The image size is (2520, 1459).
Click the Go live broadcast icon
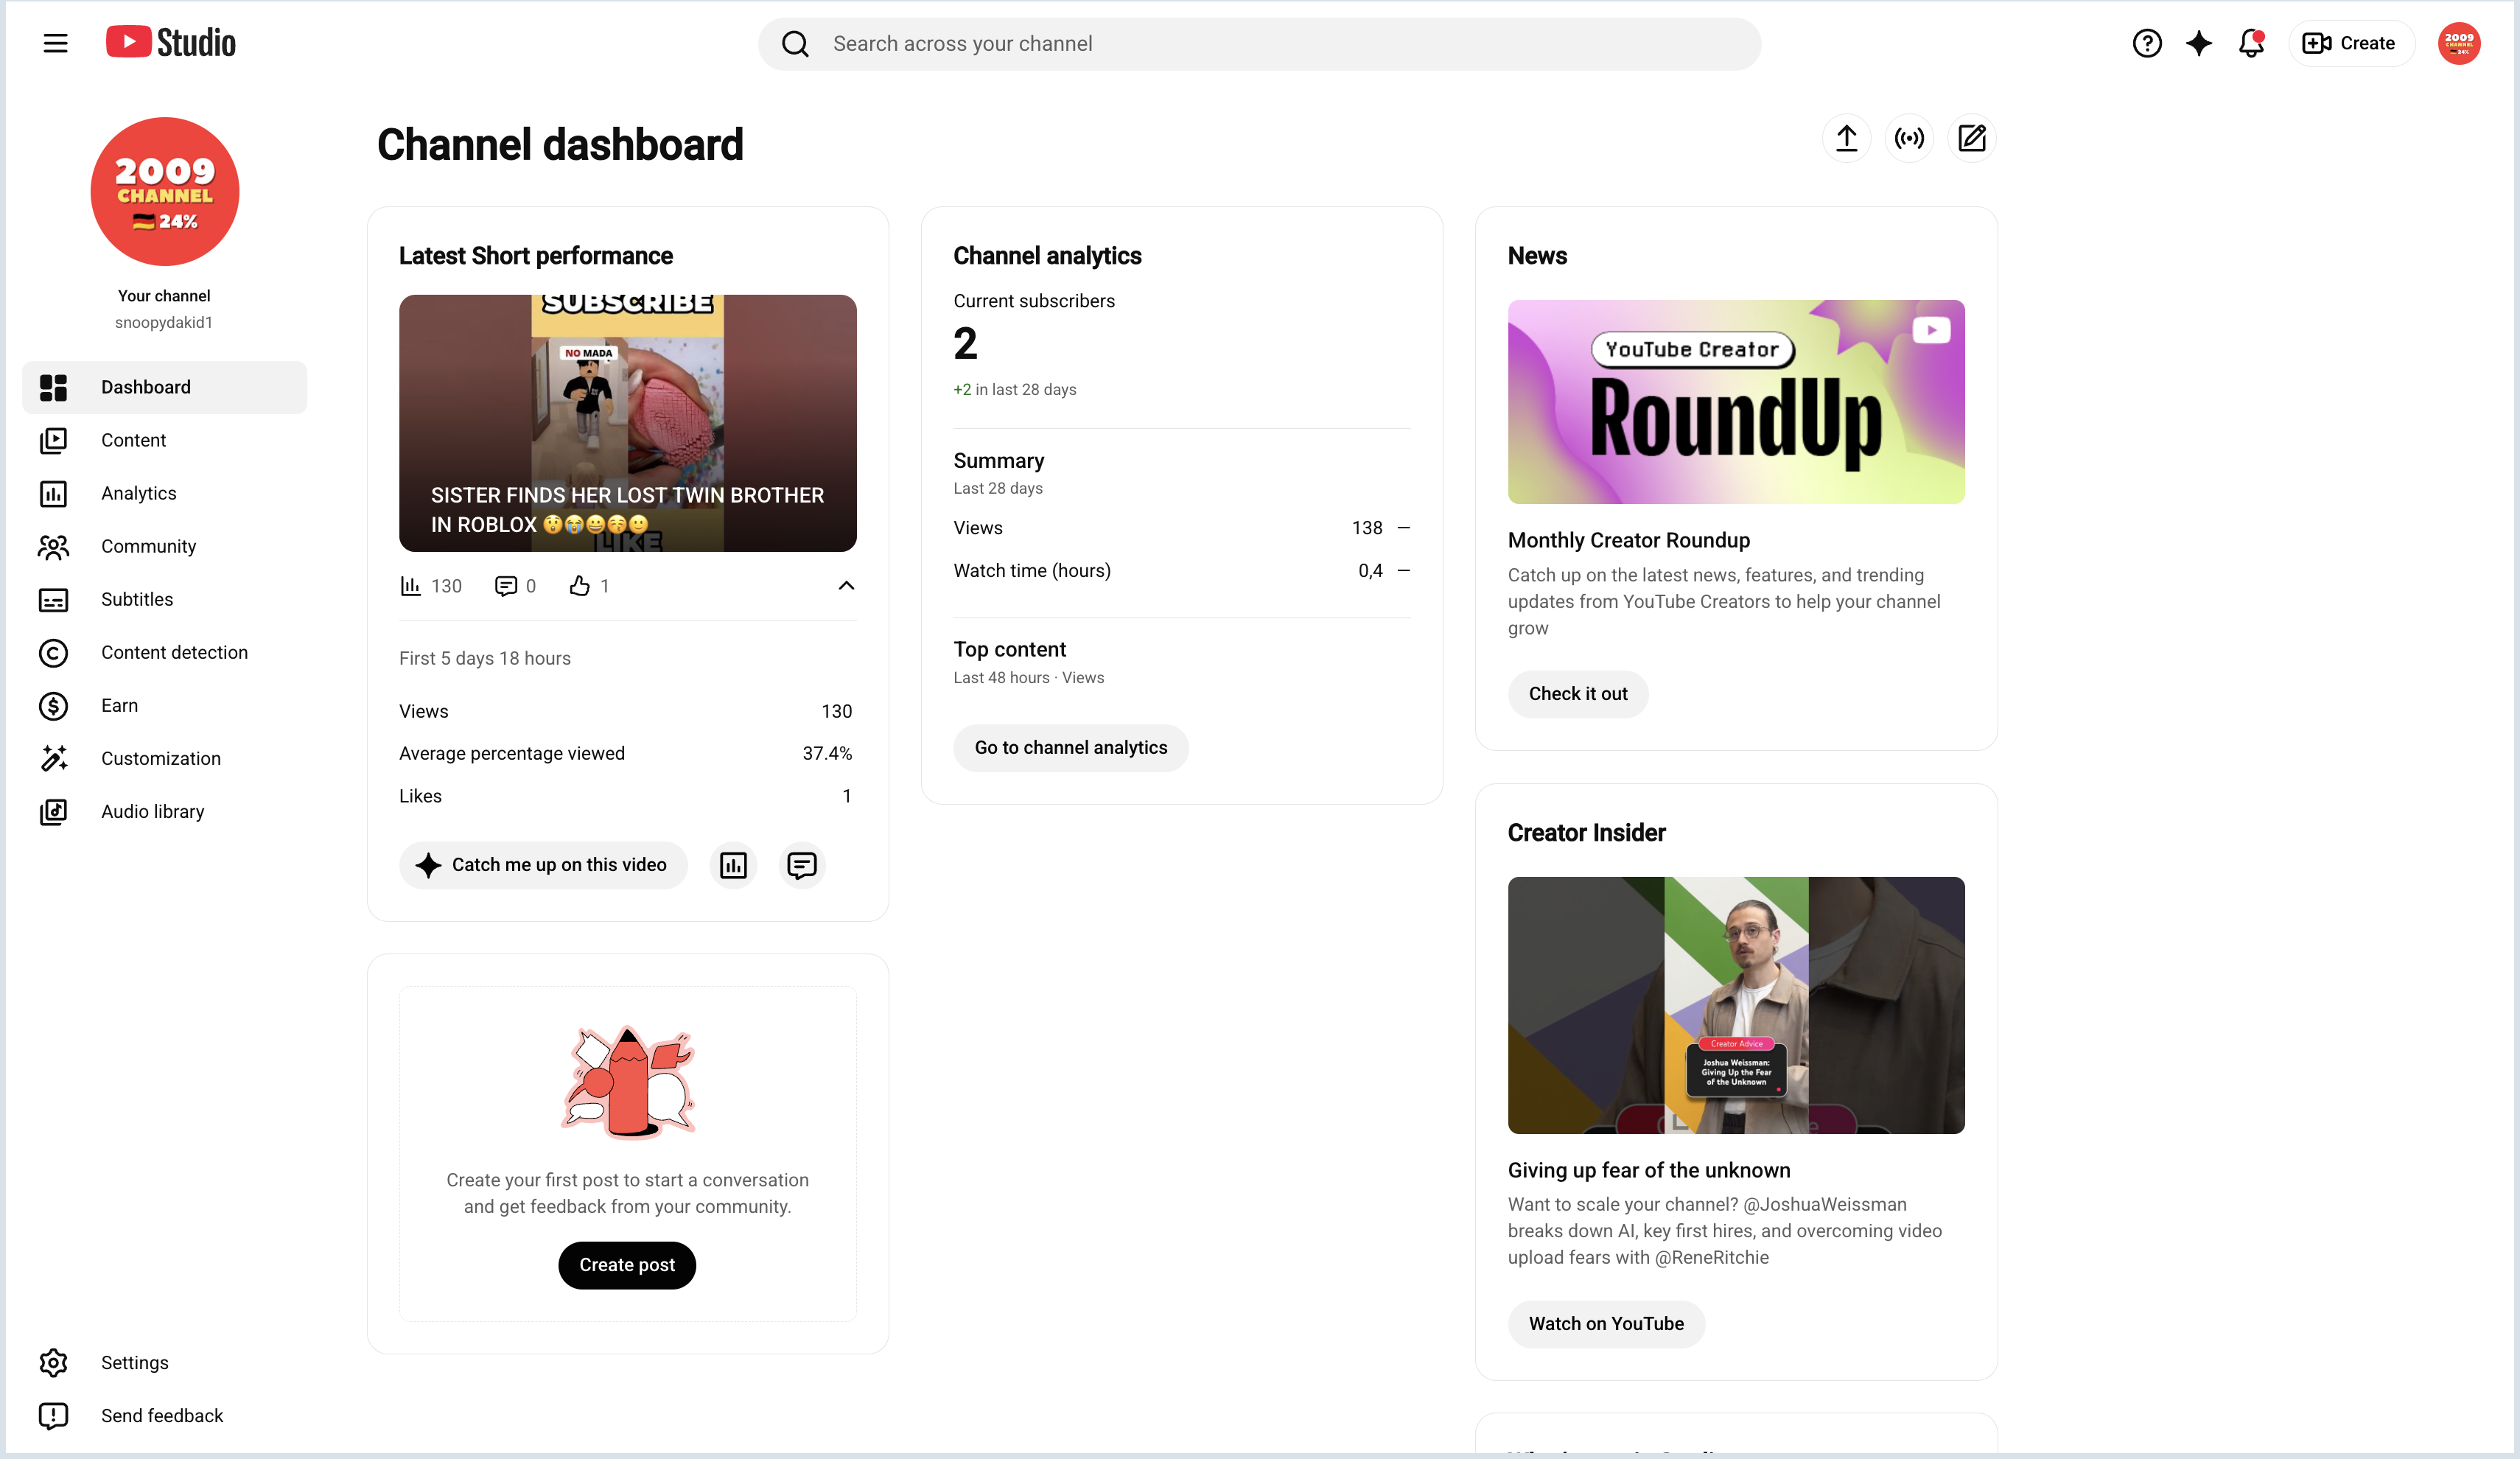1909,138
